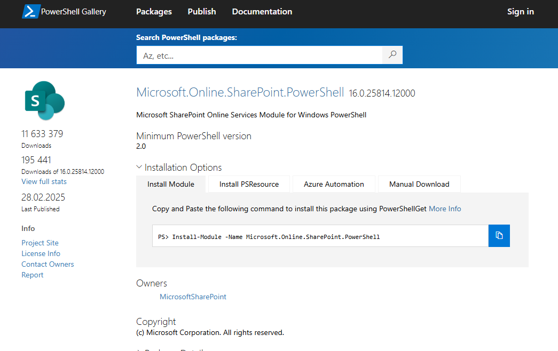Screen dimensions: 558x351
Task: Open the Azure Automation tab
Action: pyautogui.click(x=334, y=184)
